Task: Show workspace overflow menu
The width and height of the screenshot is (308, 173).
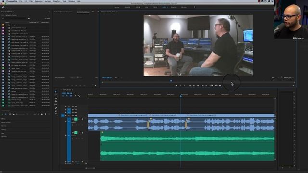Action: (194, 7)
